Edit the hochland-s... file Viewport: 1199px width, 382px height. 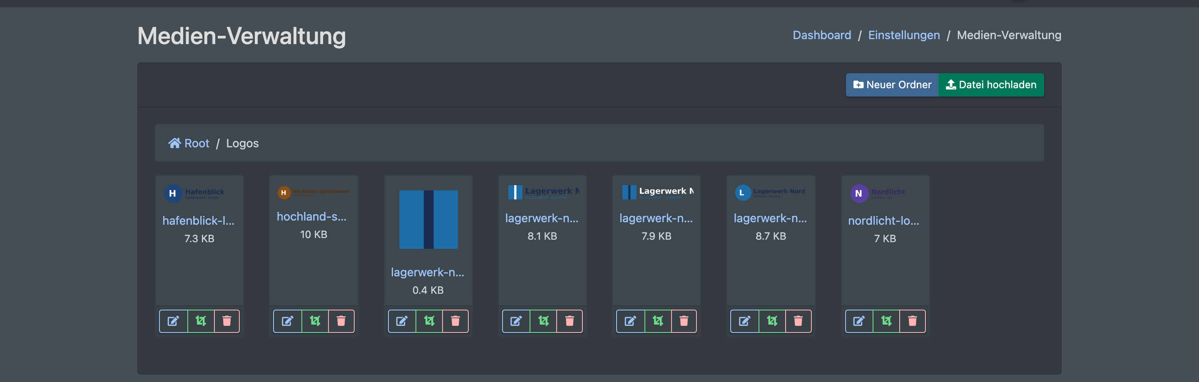(287, 321)
